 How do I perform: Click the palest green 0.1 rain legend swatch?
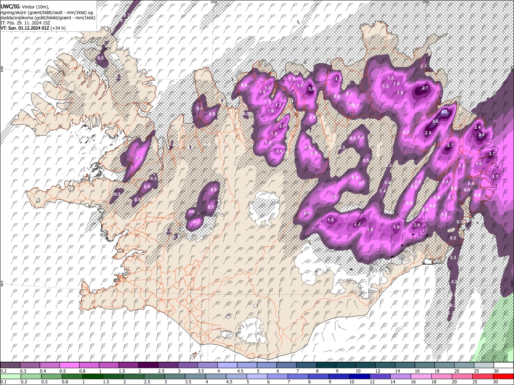point(10,377)
